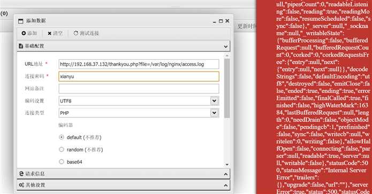The height and width of the screenshot is (194, 372).
Task: Click the connection password field containing xianyu
Action: [139, 76]
